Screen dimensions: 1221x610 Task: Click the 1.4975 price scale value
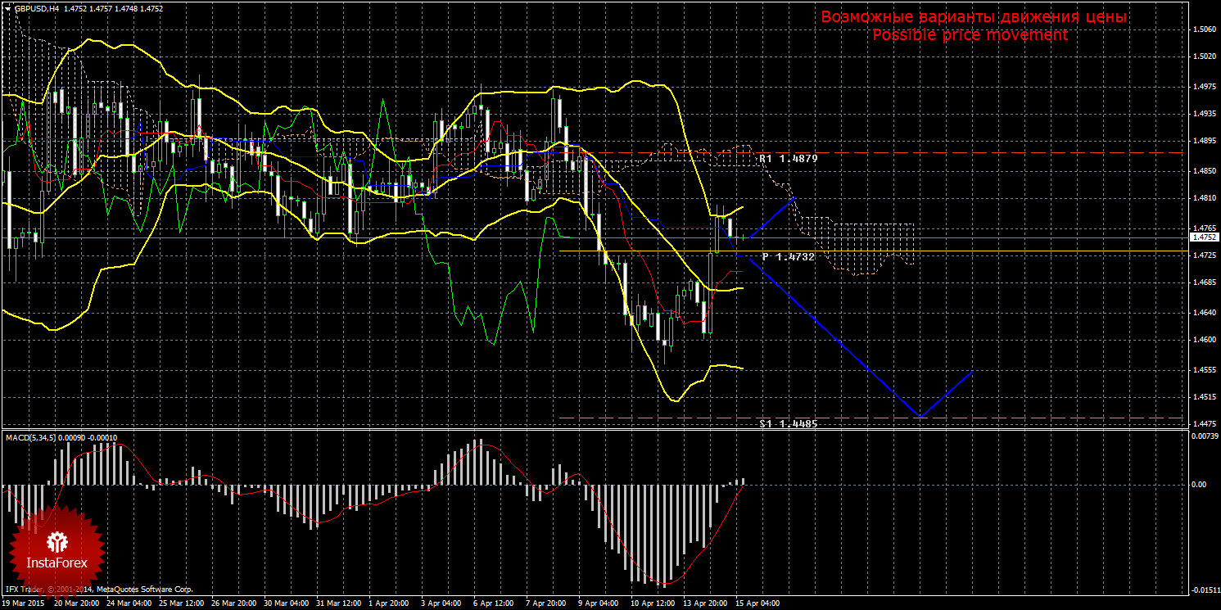click(x=1205, y=87)
